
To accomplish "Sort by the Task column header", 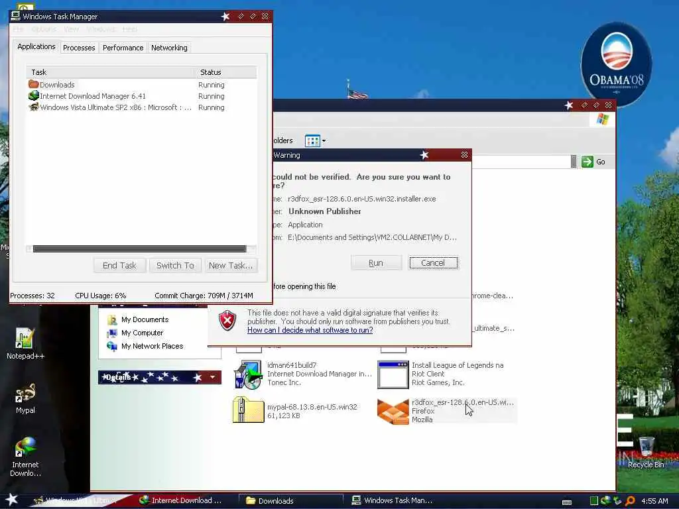I will pos(111,72).
